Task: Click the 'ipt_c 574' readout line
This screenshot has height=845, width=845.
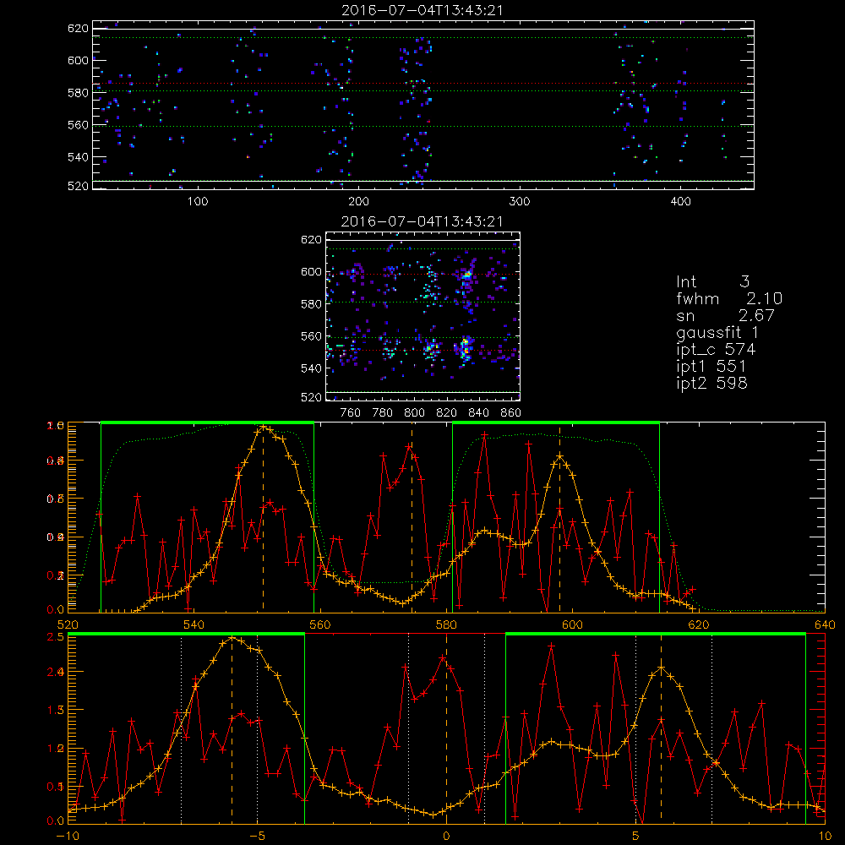Action: (716, 351)
